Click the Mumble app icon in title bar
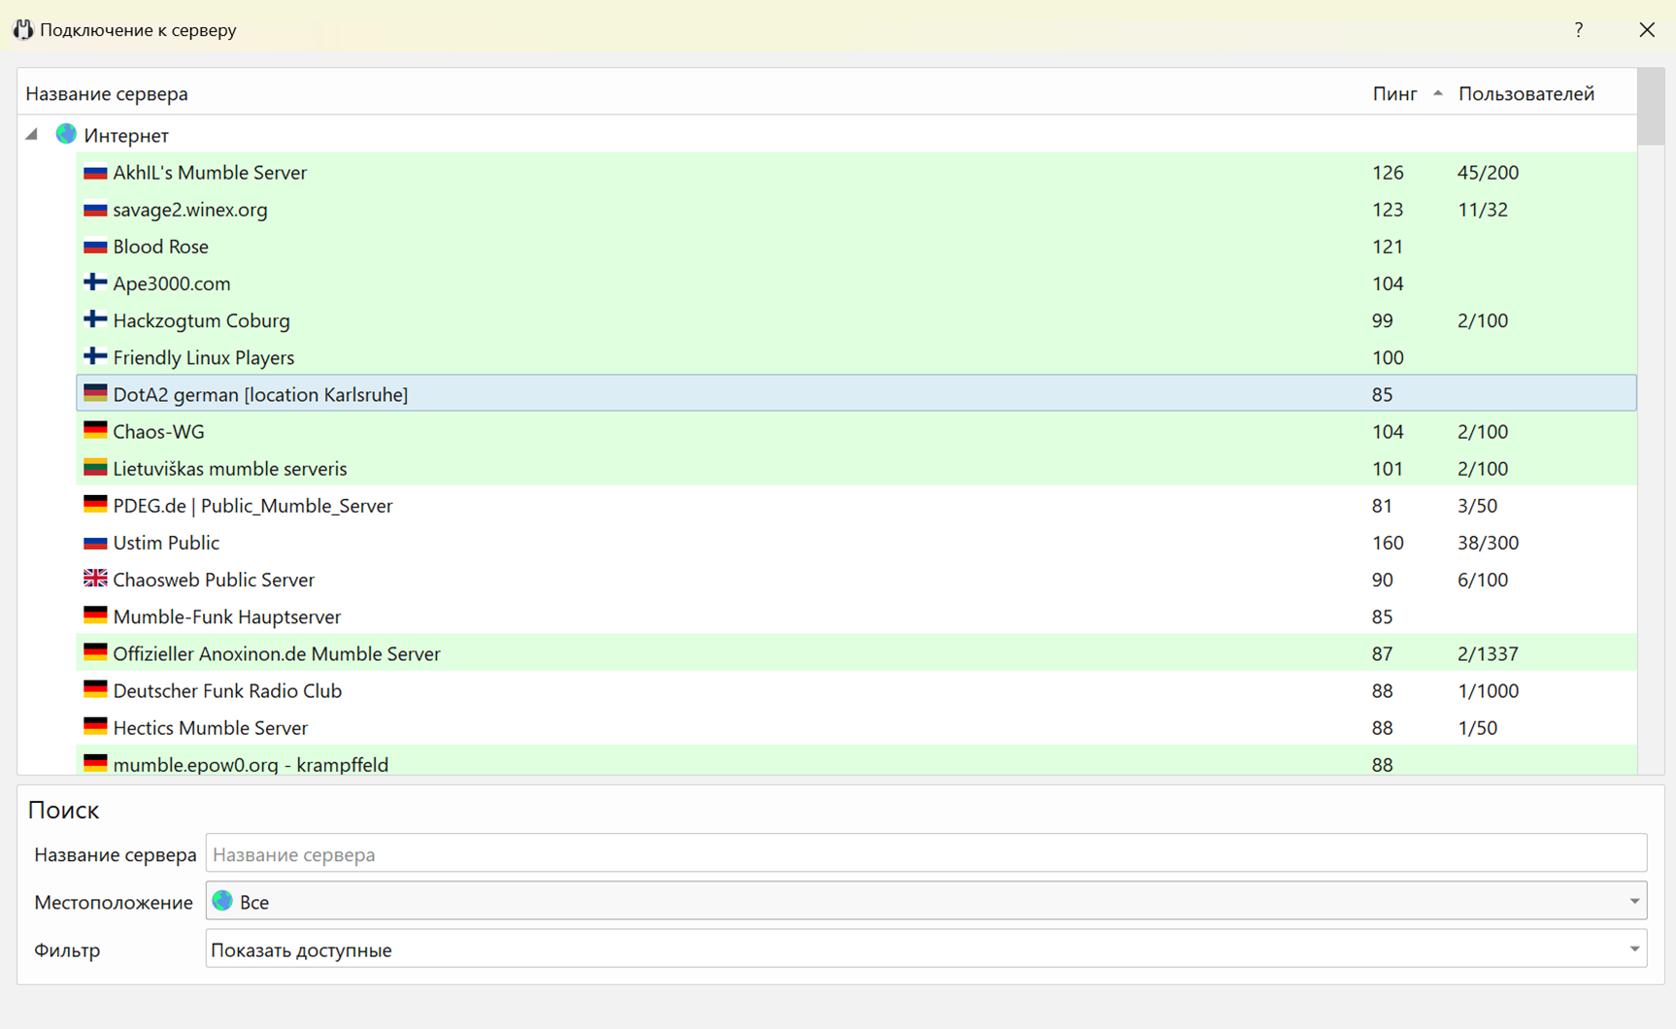Image resolution: width=1676 pixels, height=1029 pixels. click(x=23, y=29)
